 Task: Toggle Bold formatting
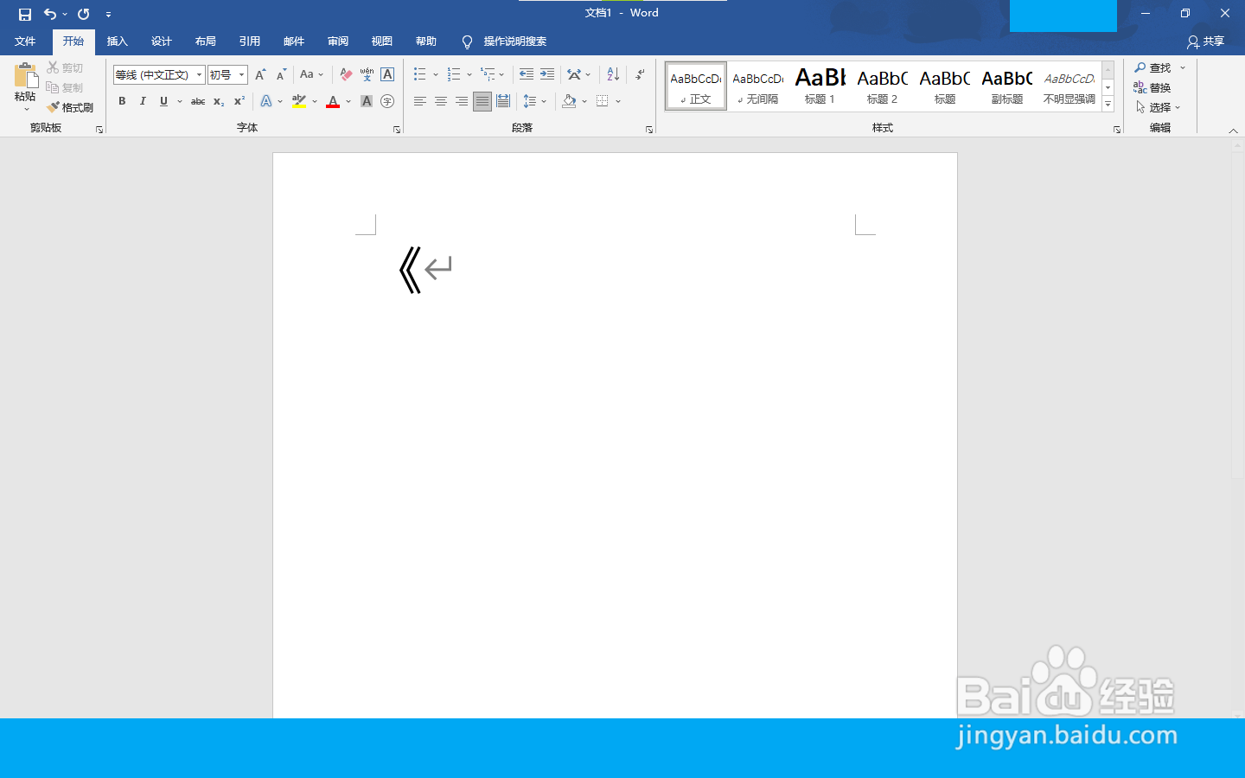click(x=122, y=101)
